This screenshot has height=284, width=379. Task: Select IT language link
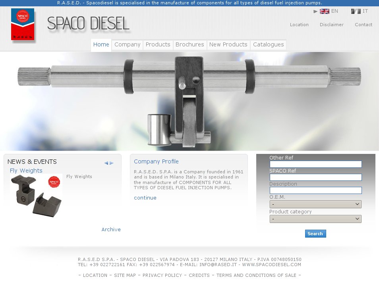tap(365, 11)
